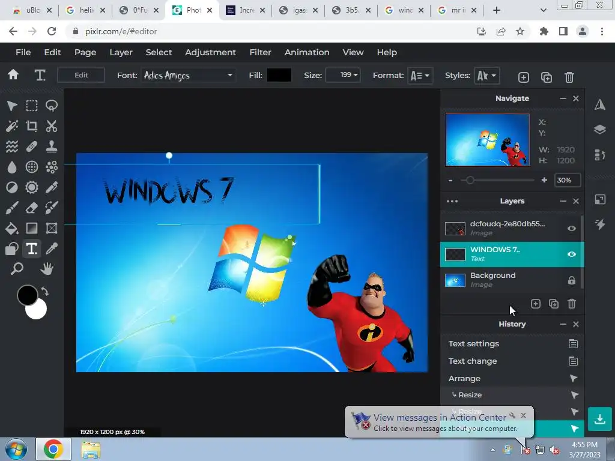Click the Navigate zoom slider handle
This screenshot has height=461, width=615.
(470, 180)
